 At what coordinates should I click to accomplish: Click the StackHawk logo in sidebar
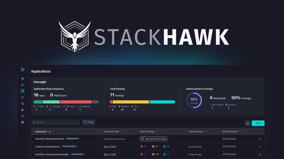(22, 69)
